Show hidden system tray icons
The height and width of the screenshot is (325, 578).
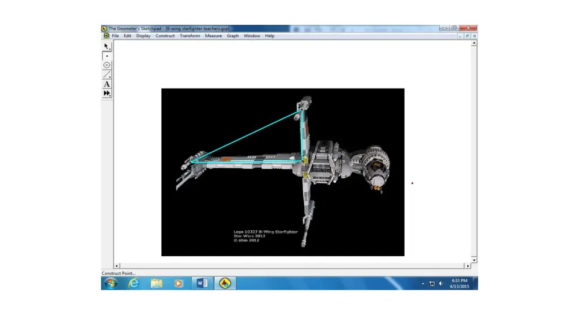point(423,283)
